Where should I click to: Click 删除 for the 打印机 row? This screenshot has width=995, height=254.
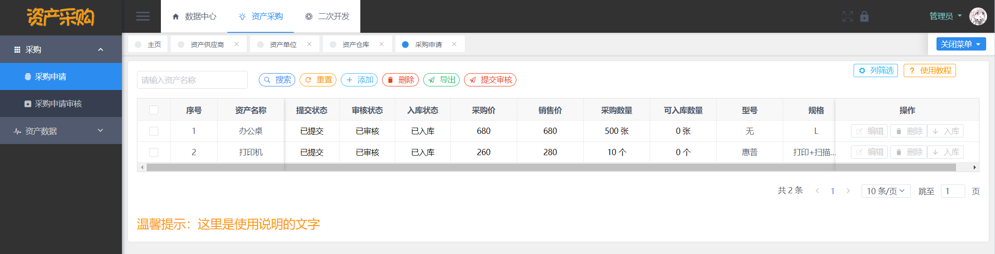[909, 152]
